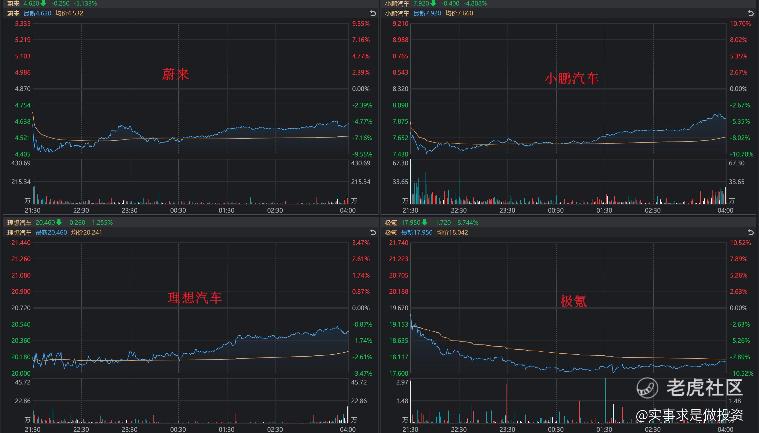Image resolution: width=759 pixels, height=433 pixels.
Task: Click the 10.70% percent label on 小鹏汽车 chart
Action: [x=740, y=24]
